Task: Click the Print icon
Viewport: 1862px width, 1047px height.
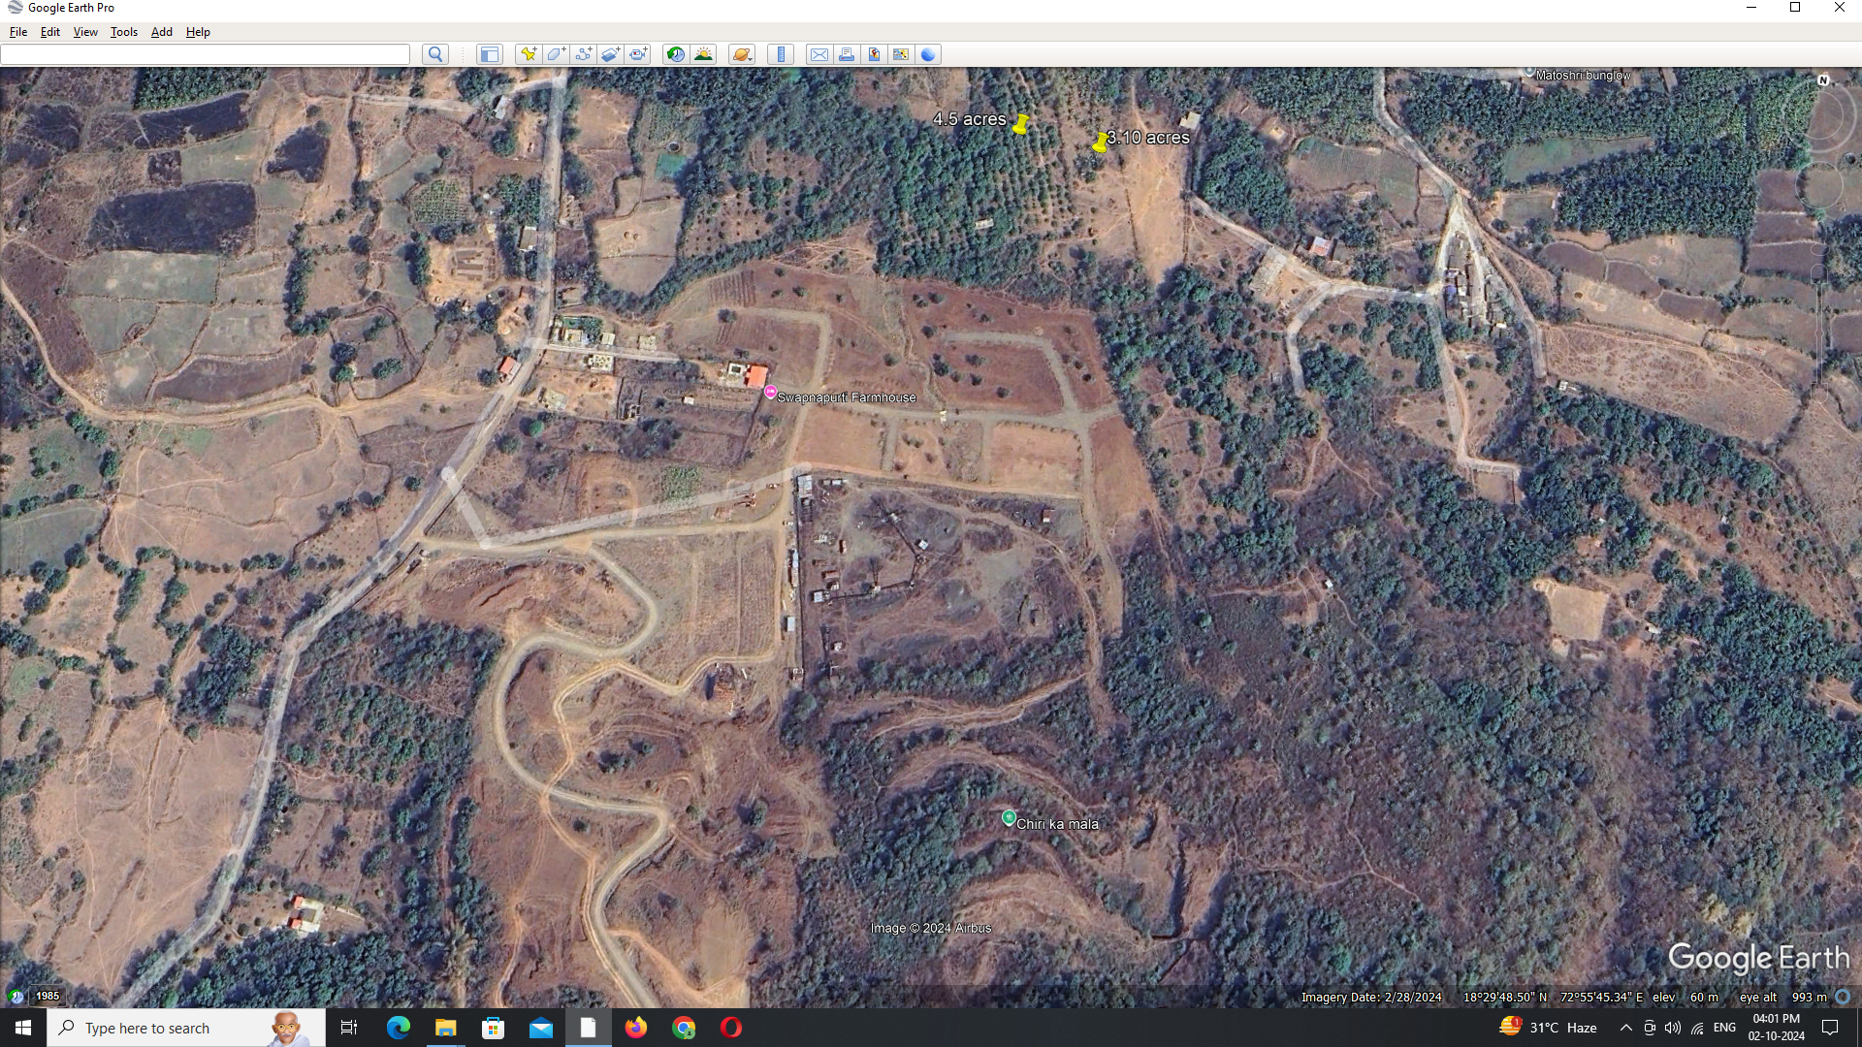Action: (847, 54)
